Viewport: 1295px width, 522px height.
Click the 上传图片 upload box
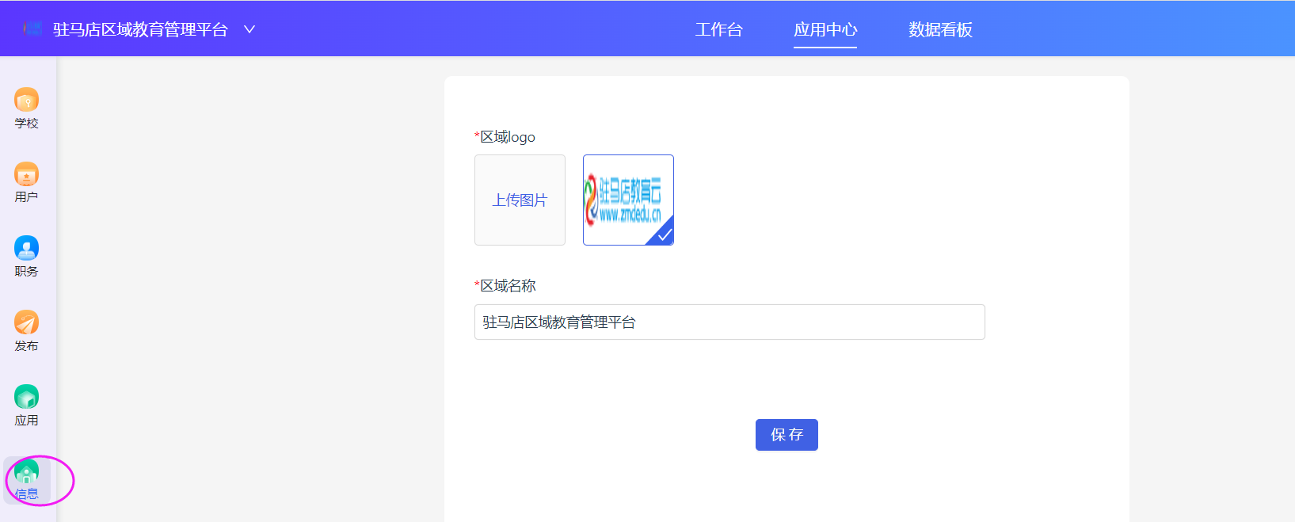(x=520, y=200)
